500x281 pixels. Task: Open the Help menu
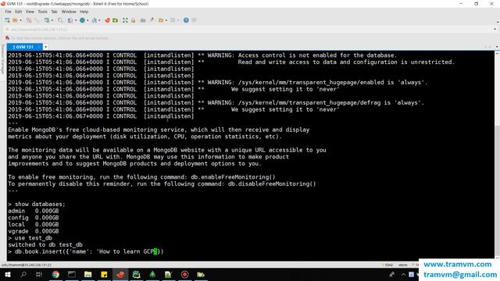(x=84, y=12)
